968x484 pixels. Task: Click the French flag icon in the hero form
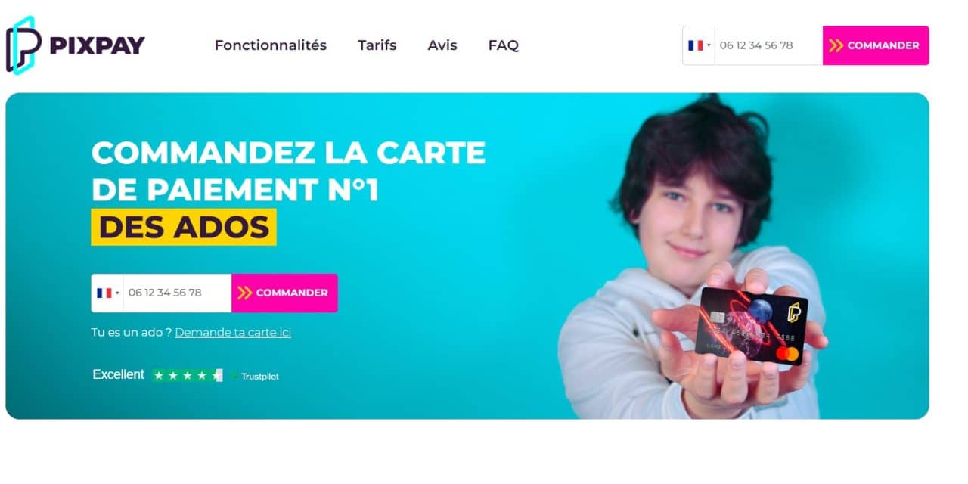104,293
